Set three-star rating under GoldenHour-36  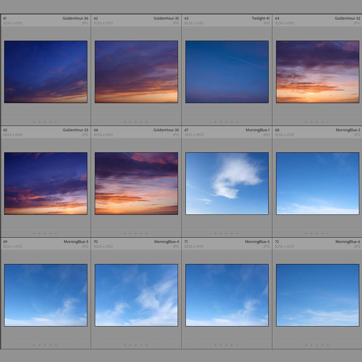(45, 122)
